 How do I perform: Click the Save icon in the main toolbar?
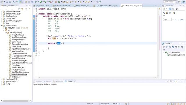[x=7, y=2]
